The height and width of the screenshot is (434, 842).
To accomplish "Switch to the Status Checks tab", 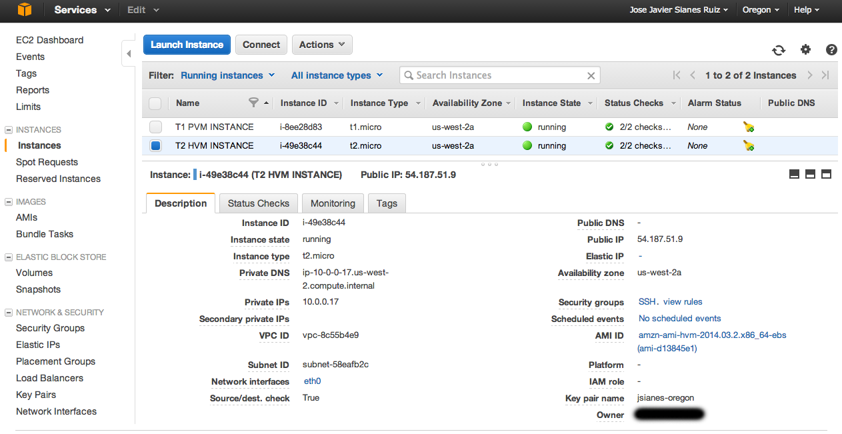I will click(259, 203).
